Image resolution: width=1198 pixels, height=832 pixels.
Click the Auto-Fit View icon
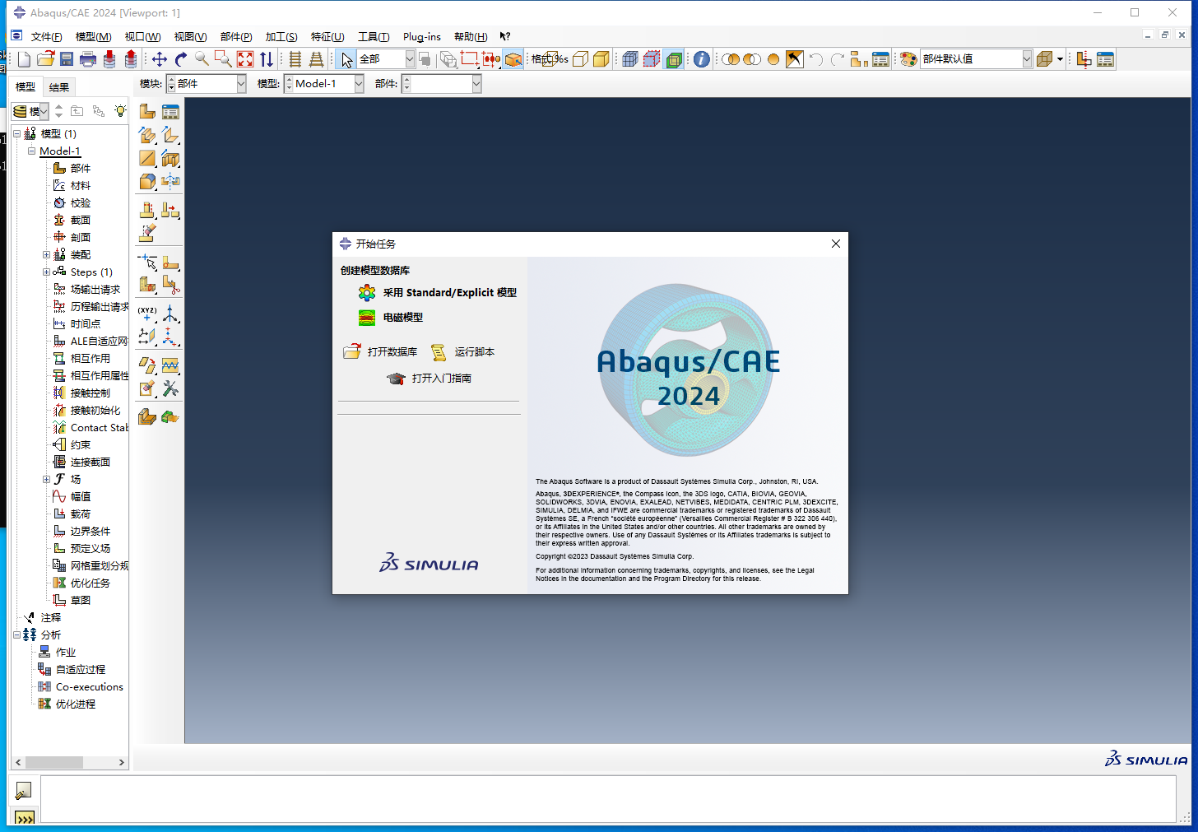point(244,58)
